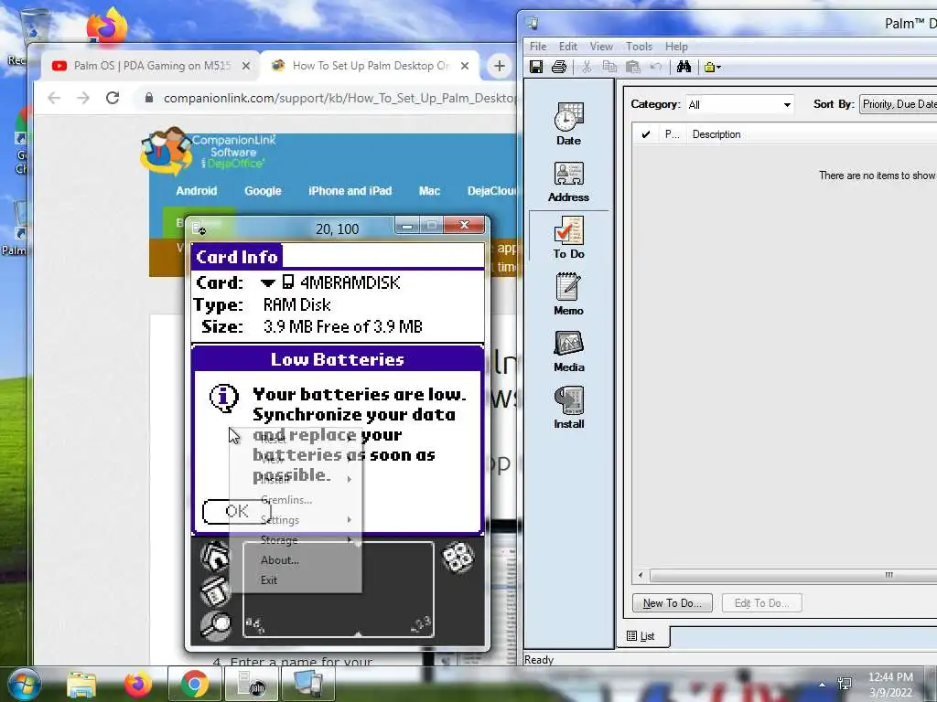The height and width of the screenshot is (702, 937).
Task: Click Mac link on CompanionLink site
Action: [x=429, y=191]
